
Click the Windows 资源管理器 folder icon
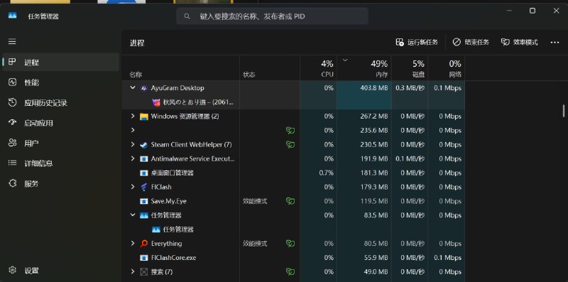144,116
